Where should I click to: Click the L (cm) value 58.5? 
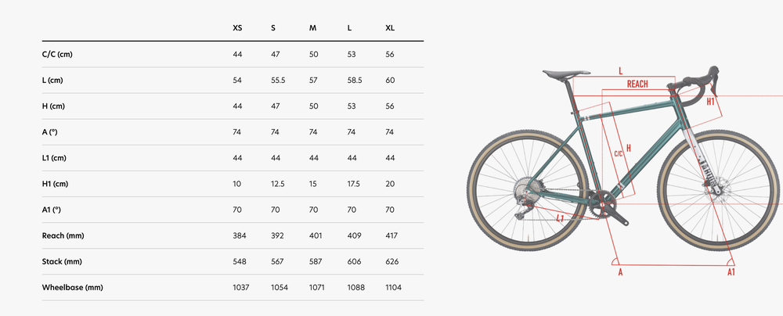355,80
